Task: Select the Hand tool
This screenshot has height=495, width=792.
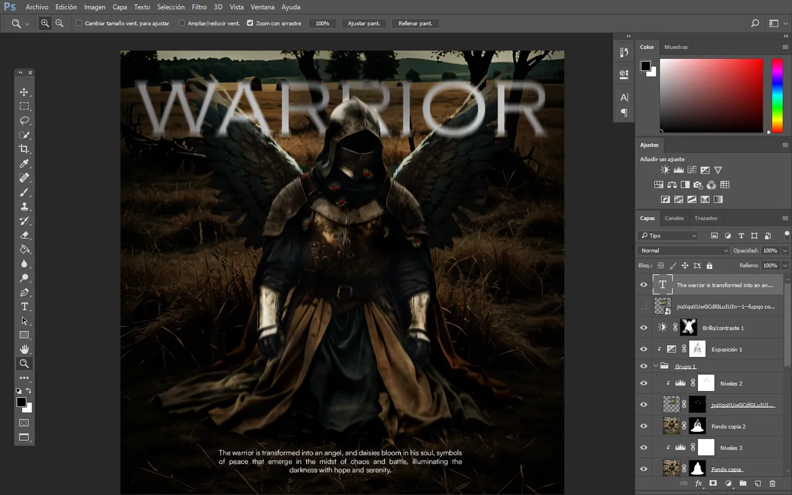Action: point(24,349)
